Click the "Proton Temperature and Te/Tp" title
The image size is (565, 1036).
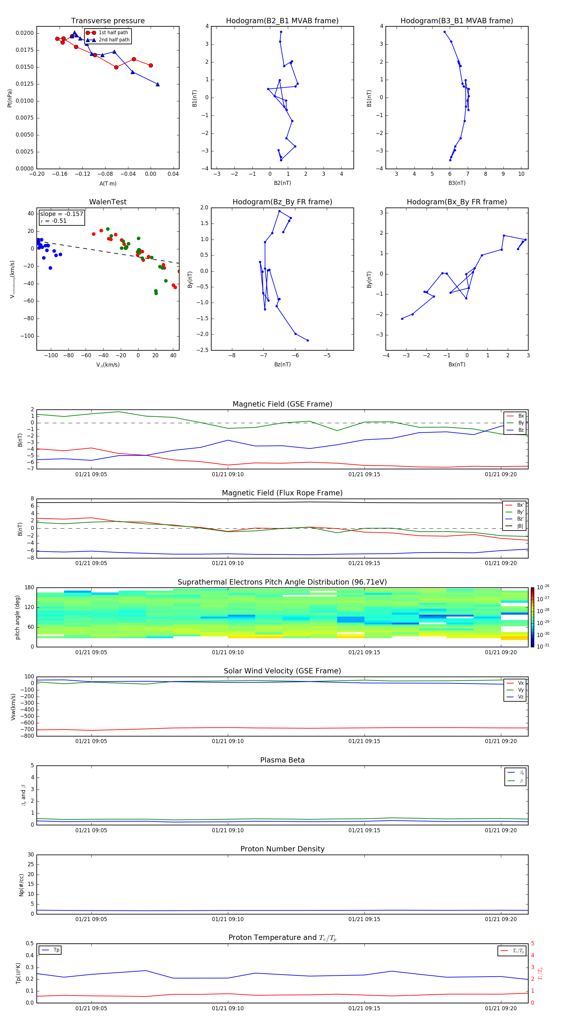click(x=282, y=938)
